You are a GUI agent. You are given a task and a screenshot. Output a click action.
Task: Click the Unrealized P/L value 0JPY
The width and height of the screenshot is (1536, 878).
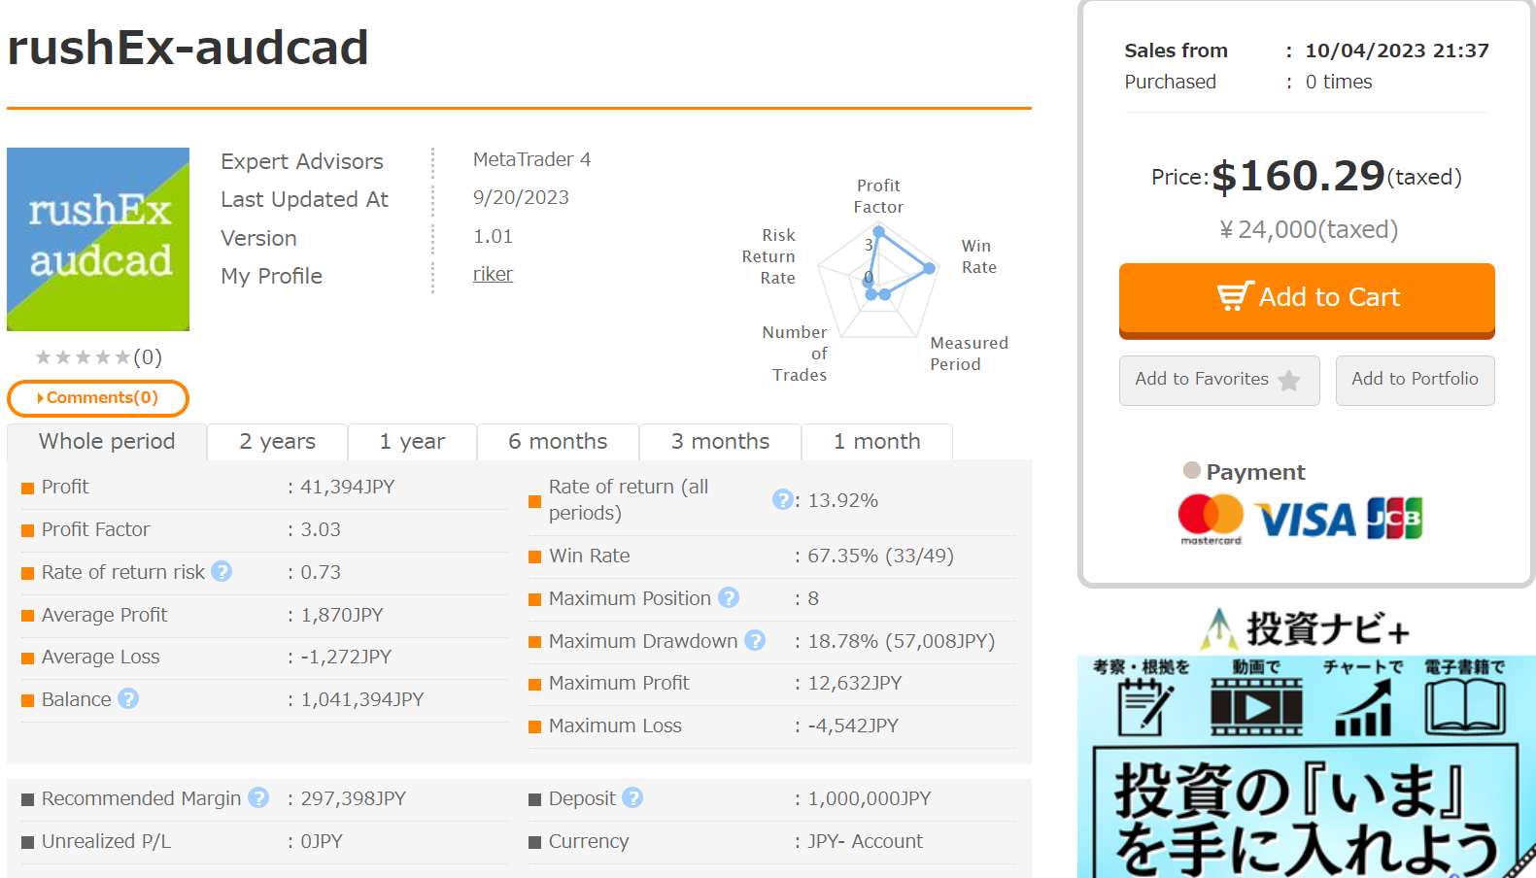click(322, 841)
